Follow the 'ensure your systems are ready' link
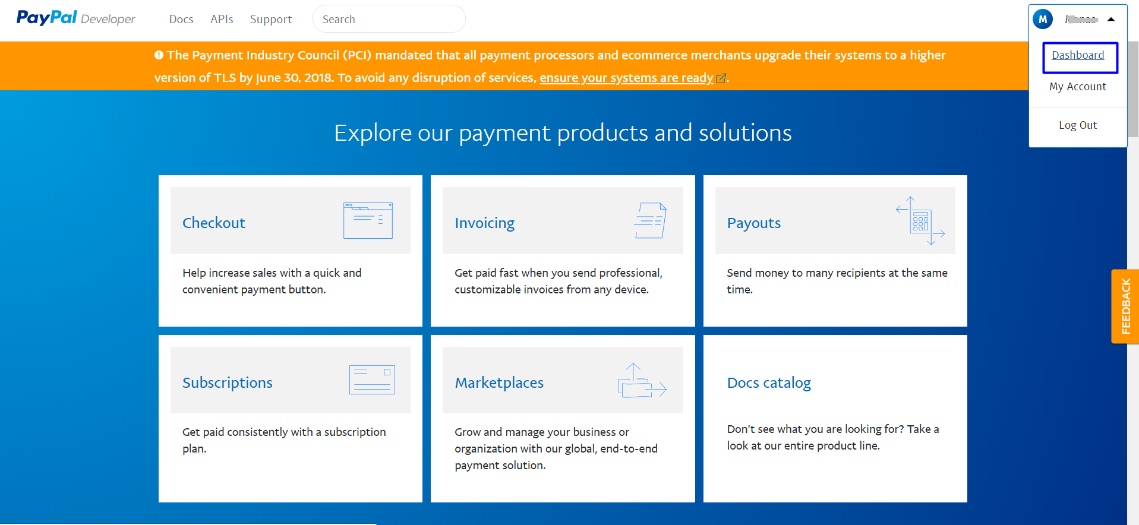This screenshot has height=525, width=1139. tap(626, 78)
